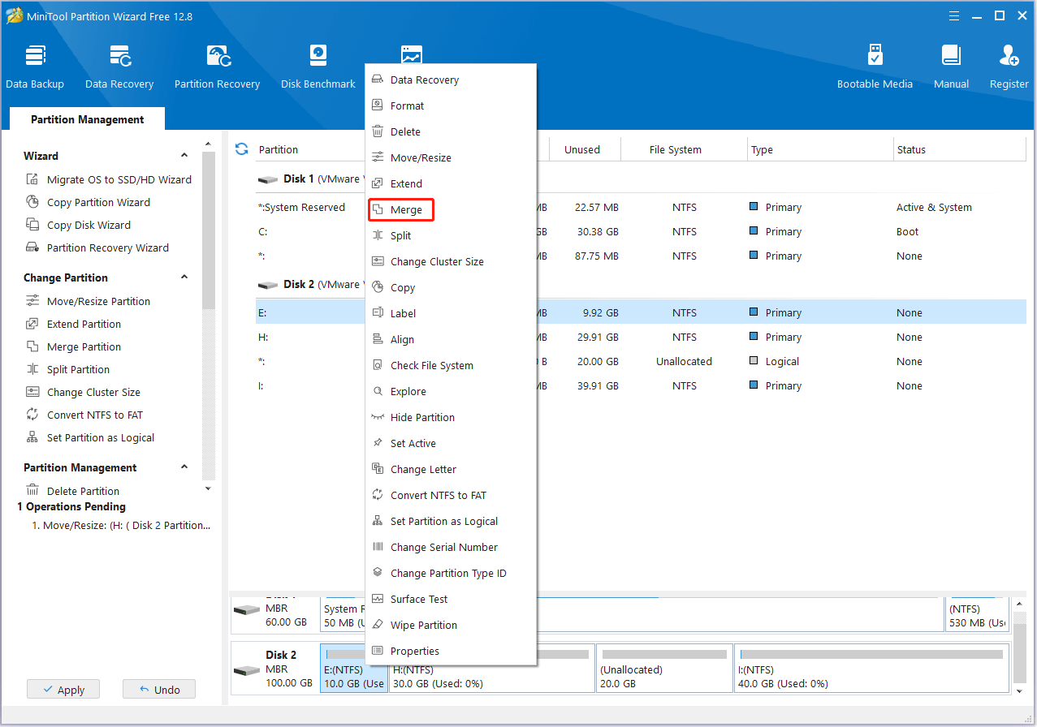Image resolution: width=1037 pixels, height=727 pixels.
Task: Select Data Recovery in the context menu
Action: point(450,80)
